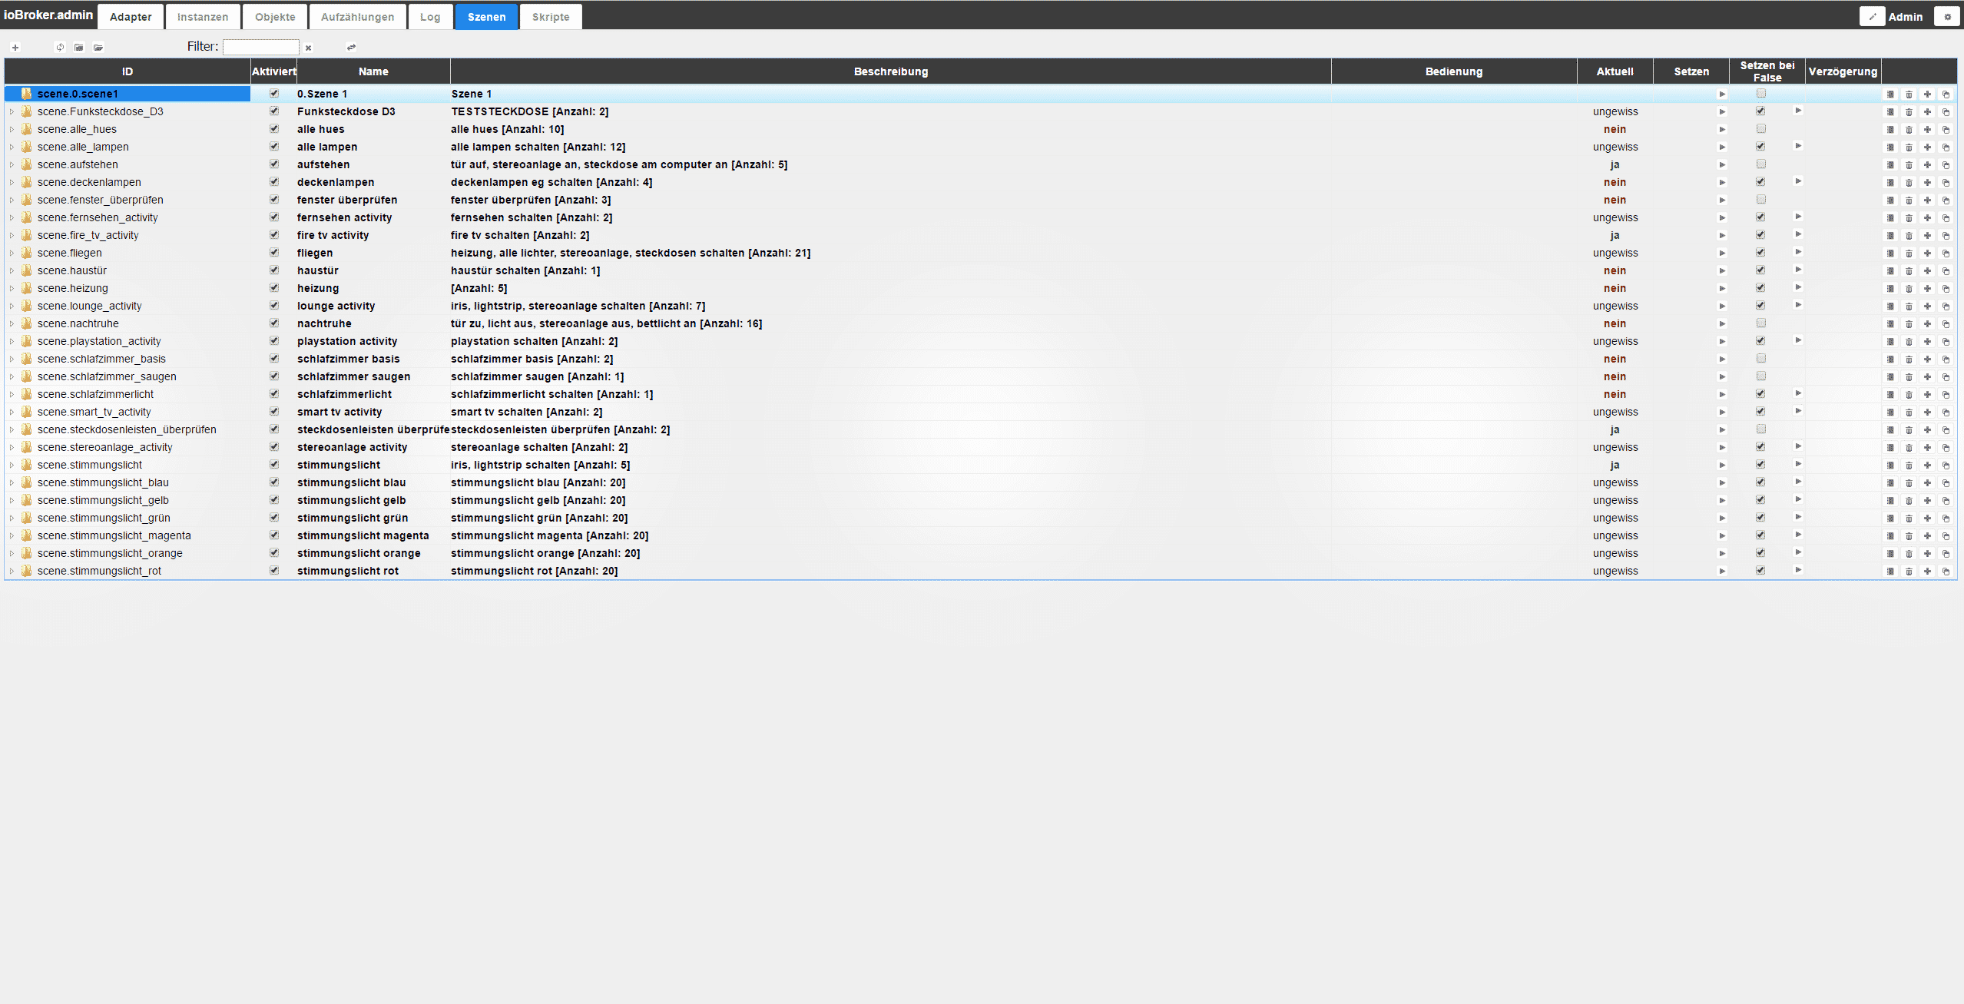Delete scene.alle_hues with its trash icon
Image resolution: width=1964 pixels, height=1004 pixels.
pos(1909,130)
